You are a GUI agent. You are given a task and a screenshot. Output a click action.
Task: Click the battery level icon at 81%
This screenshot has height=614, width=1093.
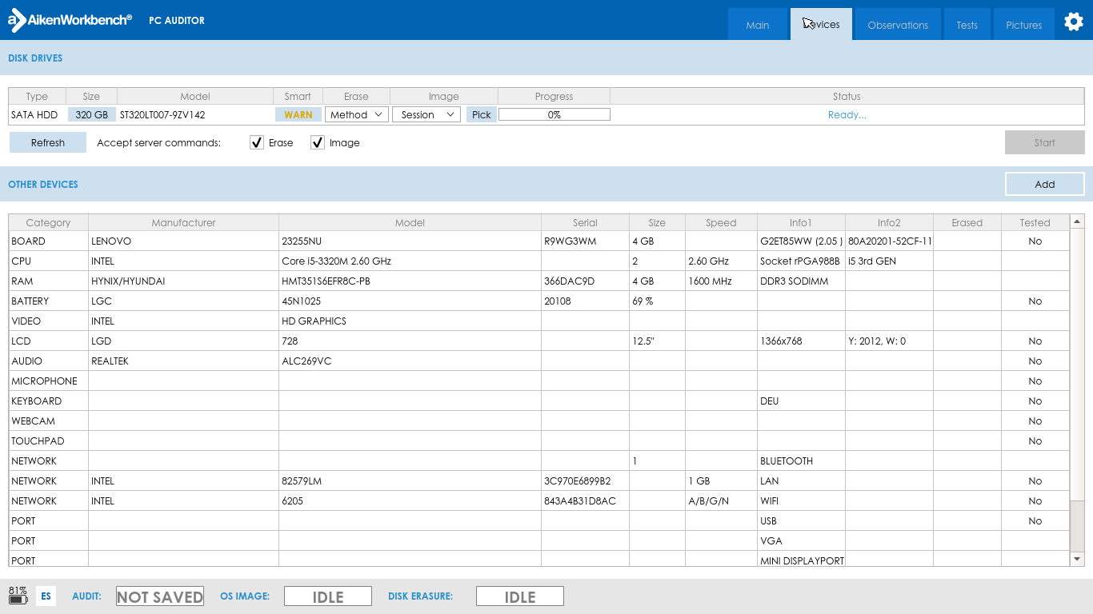click(18, 595)
